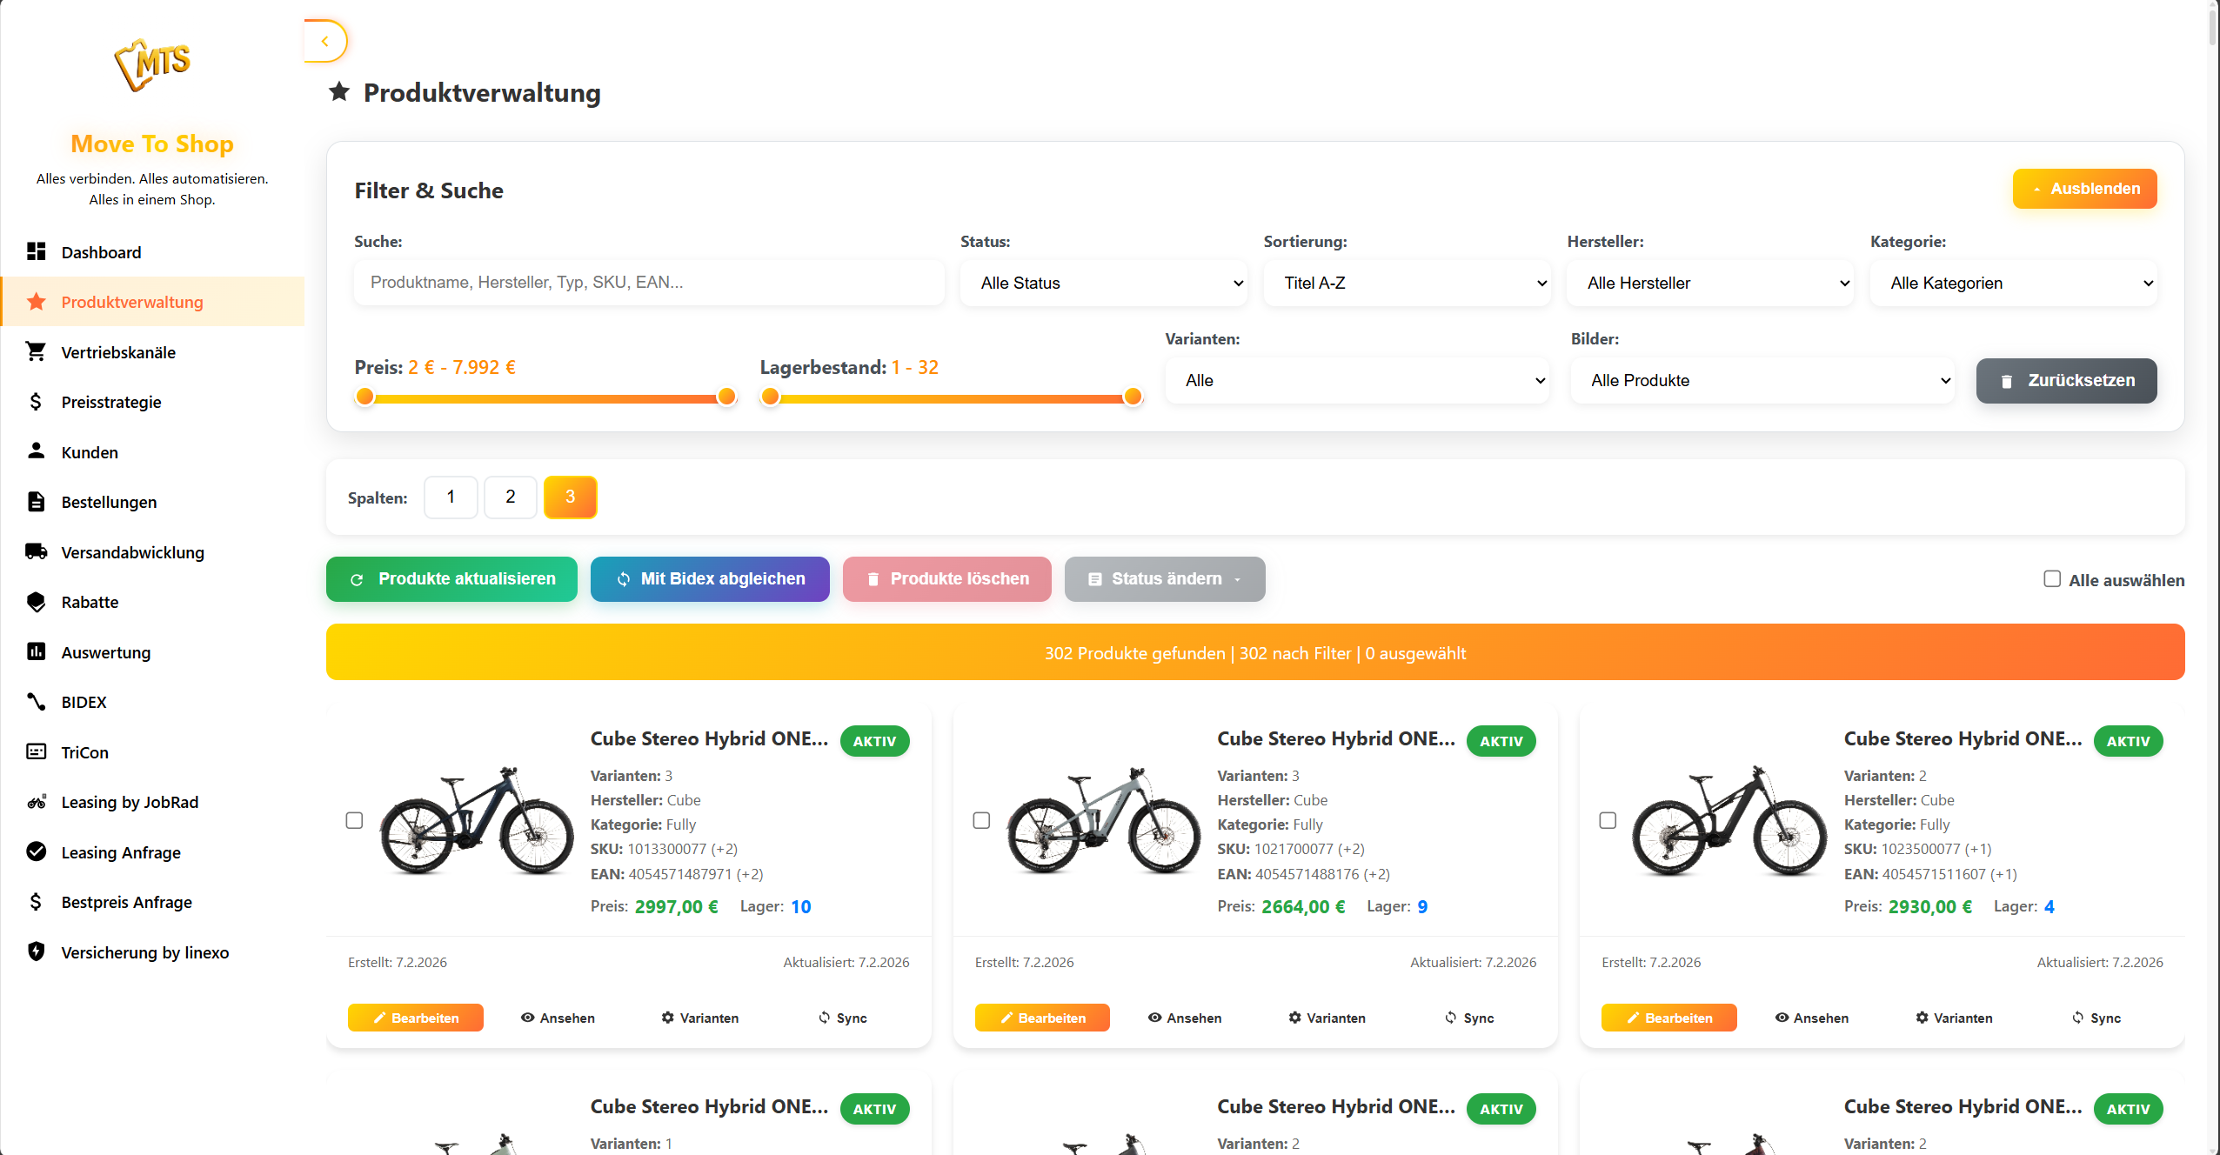Expand the Alle Hersteller dropdown
The height and width of the screenshot is (1155, 2220).
1709,284
